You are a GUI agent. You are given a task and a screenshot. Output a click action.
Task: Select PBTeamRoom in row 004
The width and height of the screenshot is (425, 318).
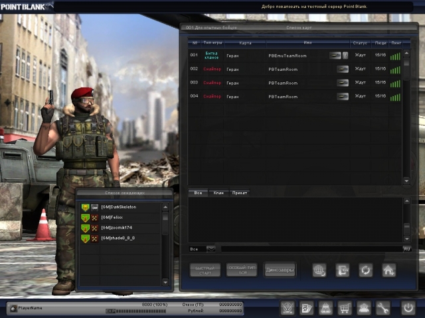(x=283, y=97)
